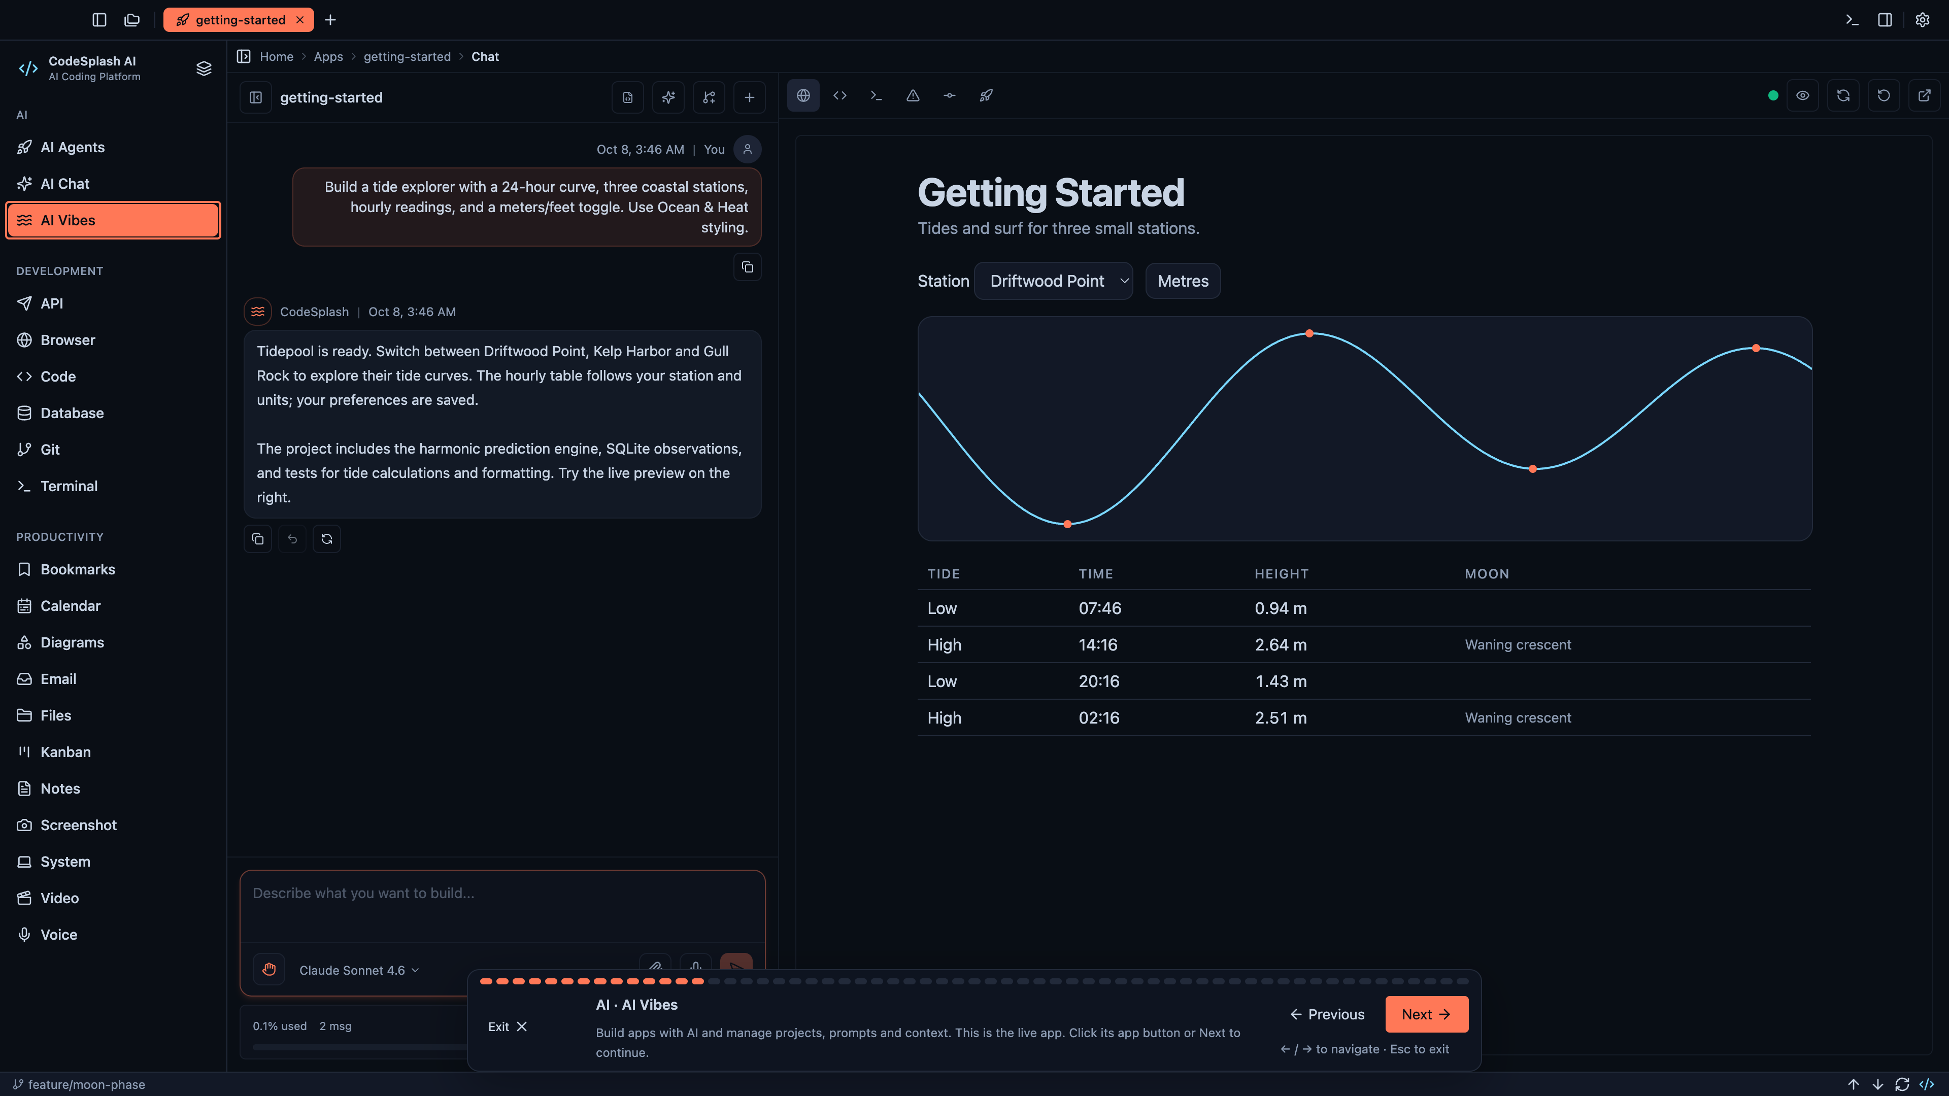Focus the Describe what you want to build field
The image size is (1949, 1096).
pos(502,906)
